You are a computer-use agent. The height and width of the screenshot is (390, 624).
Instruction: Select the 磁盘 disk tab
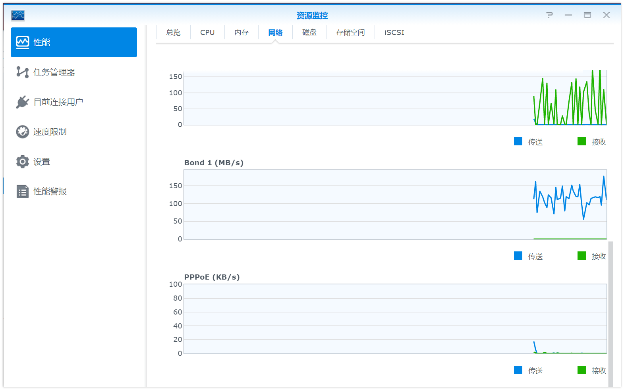[309, 33]
